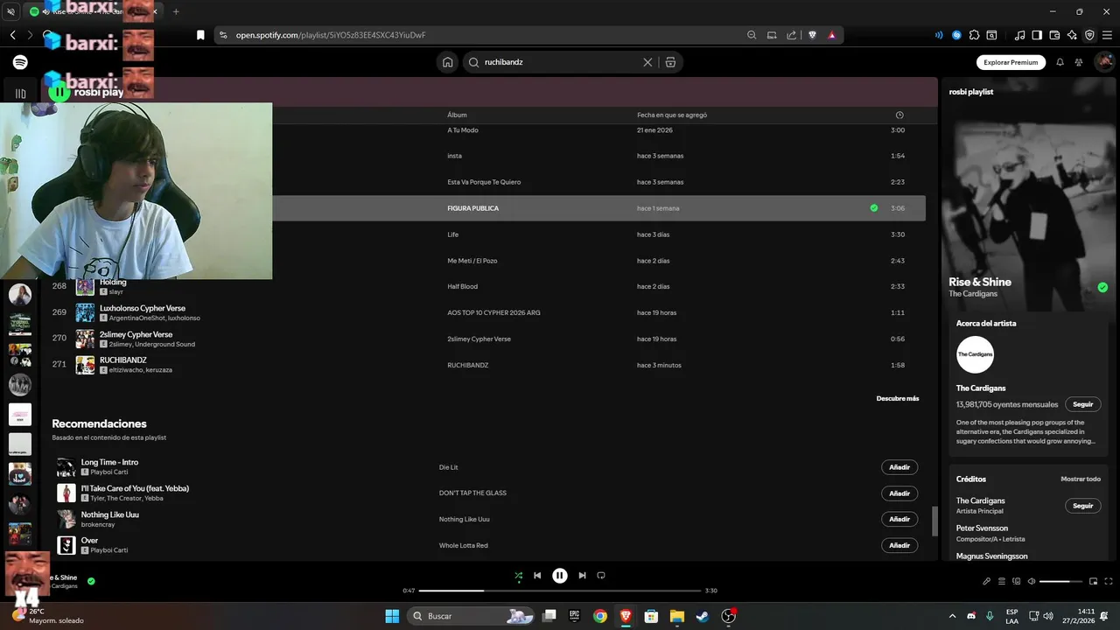Click the Explorar Premium button

[1011, 62]
